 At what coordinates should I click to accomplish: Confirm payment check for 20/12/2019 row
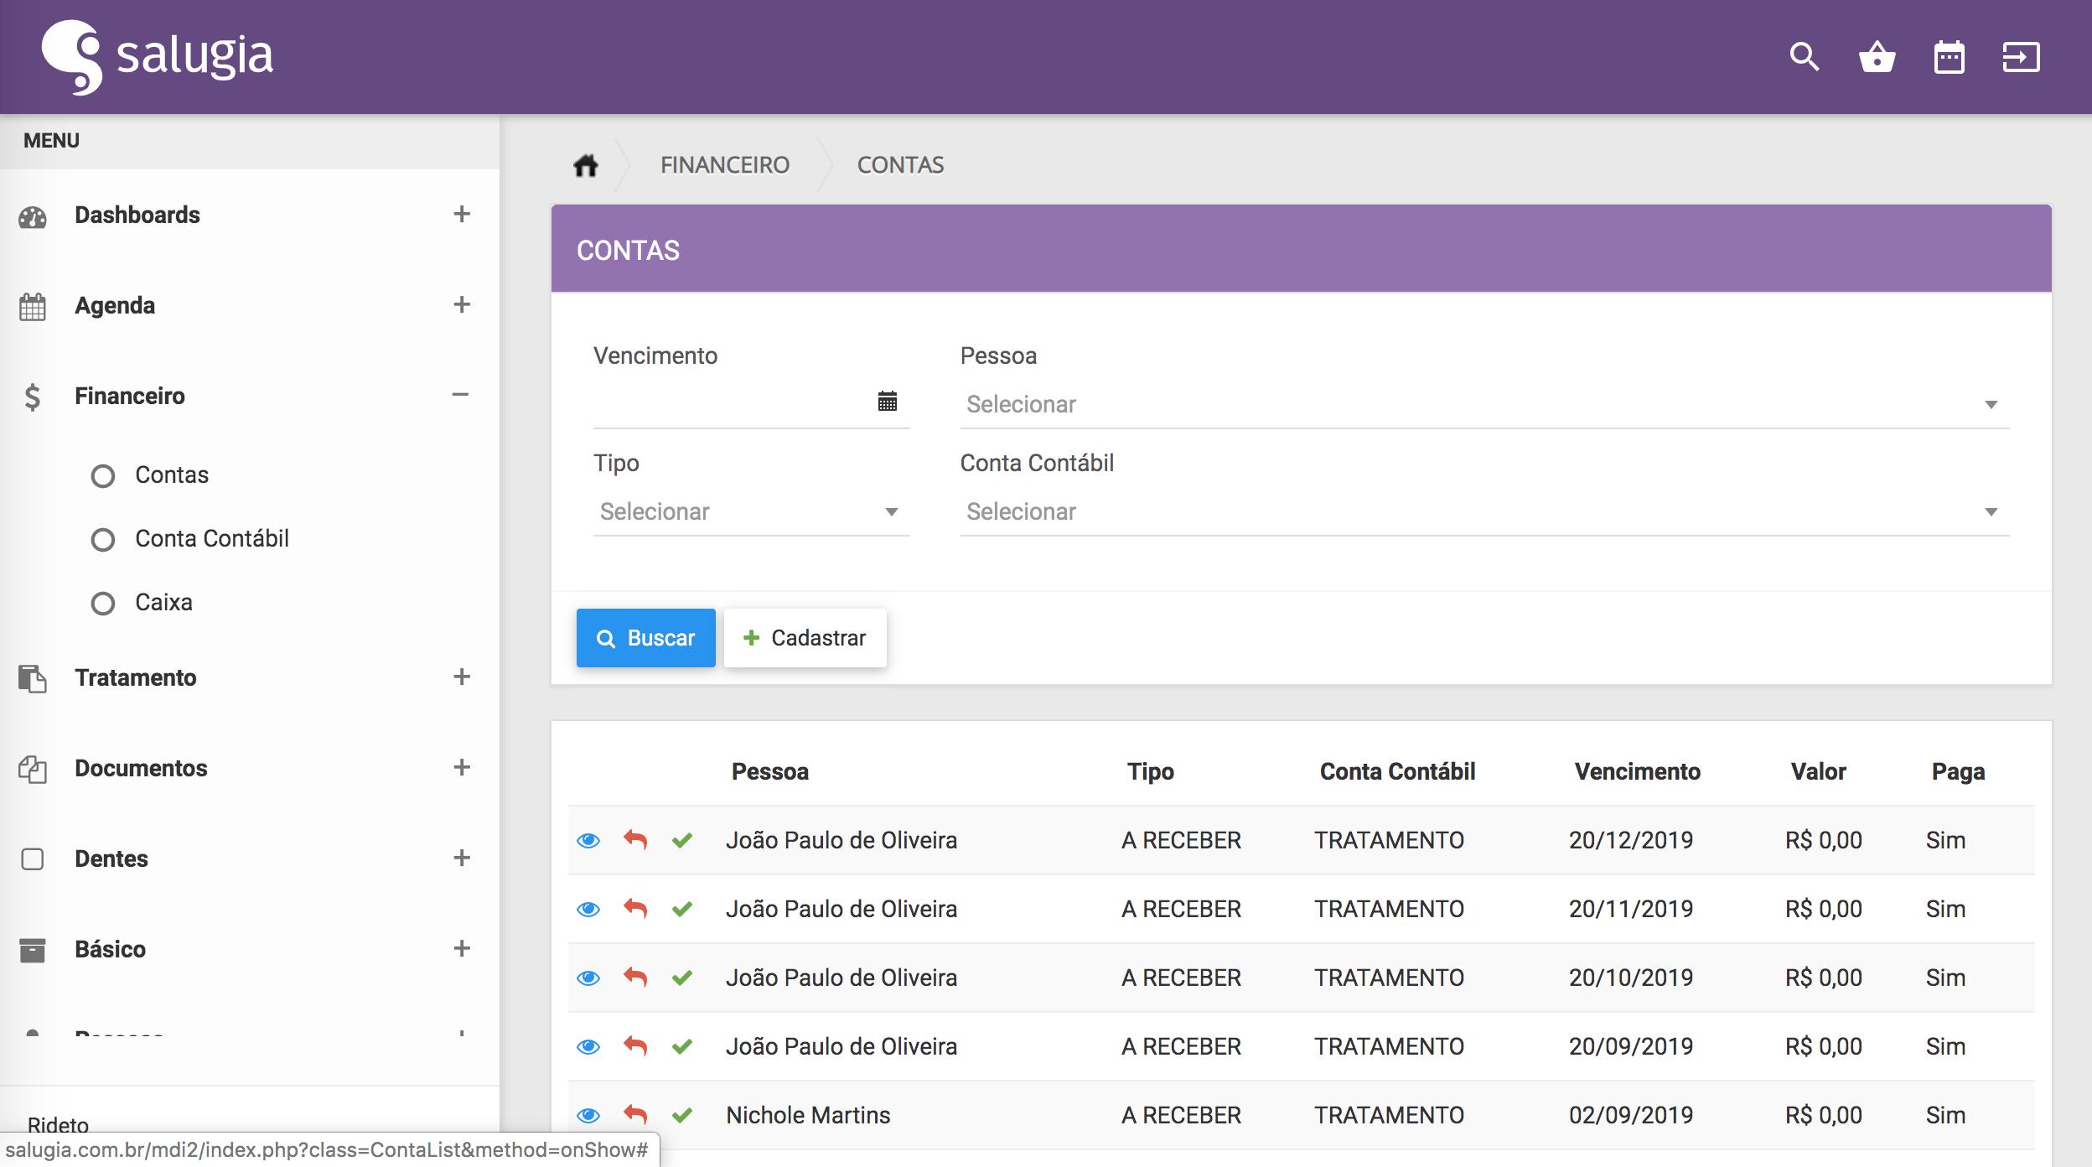point(682,840)
